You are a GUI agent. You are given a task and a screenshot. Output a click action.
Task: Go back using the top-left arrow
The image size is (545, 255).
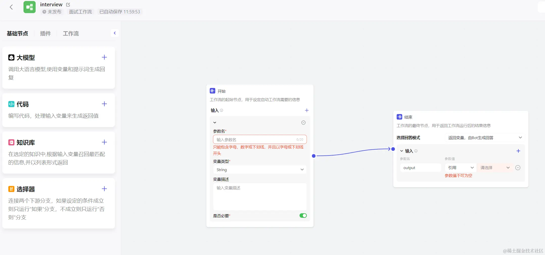pos(11,7)
